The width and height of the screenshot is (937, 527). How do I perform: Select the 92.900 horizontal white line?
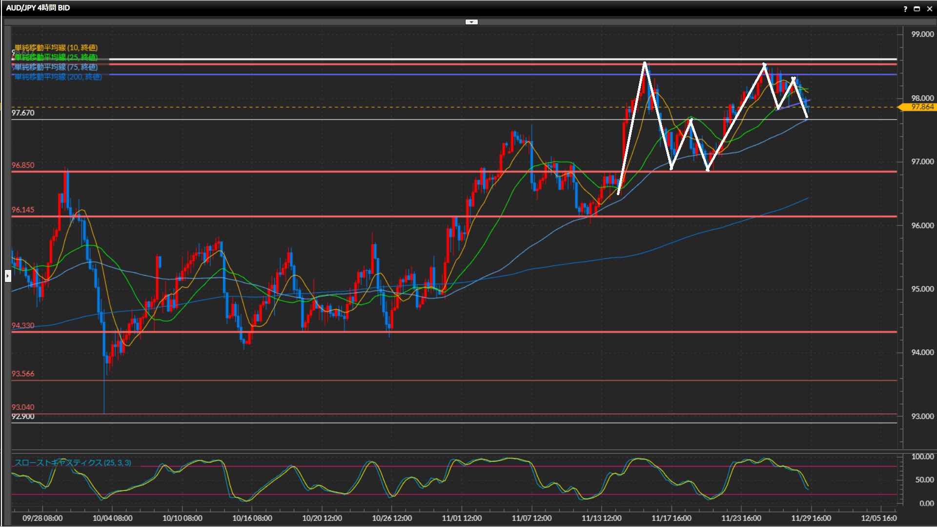coord(293,423)
